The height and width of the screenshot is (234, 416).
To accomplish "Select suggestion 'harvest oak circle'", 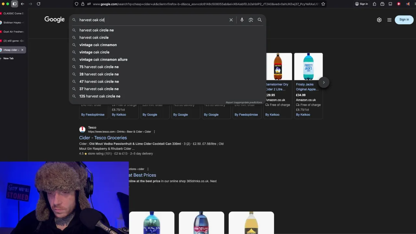I will tap(167, 37).
